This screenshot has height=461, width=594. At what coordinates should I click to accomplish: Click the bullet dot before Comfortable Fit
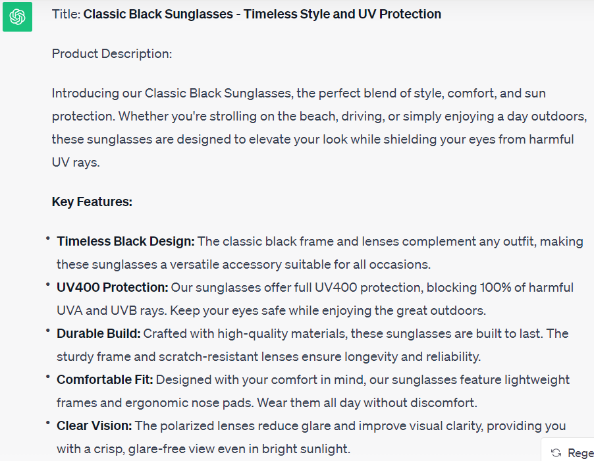[x=48, y=376]
